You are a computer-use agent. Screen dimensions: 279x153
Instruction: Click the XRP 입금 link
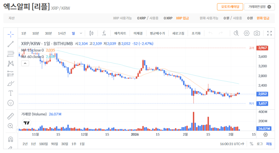pyautogui.click(x=182, y=18)
